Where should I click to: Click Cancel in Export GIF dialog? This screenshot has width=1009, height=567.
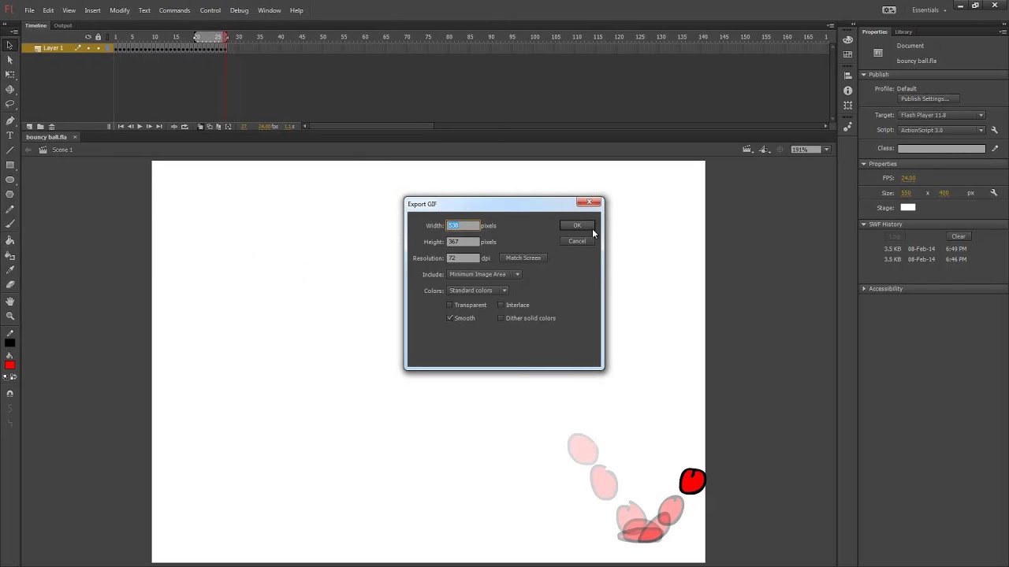(577, 241)
